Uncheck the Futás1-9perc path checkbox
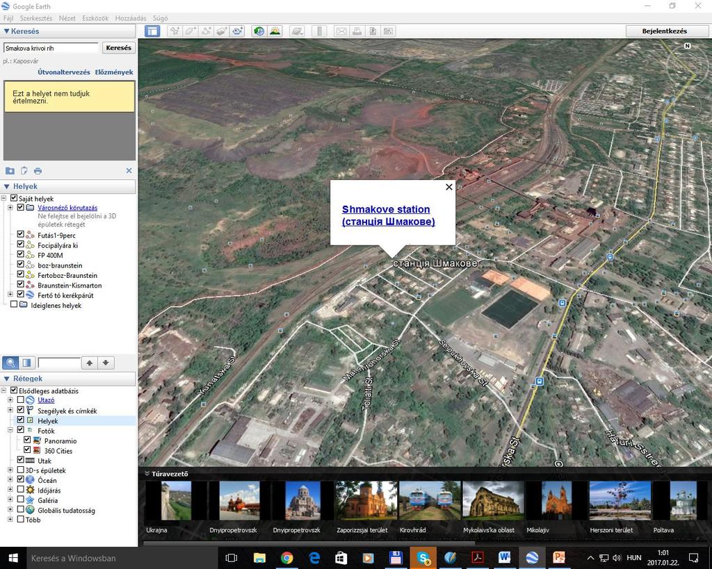Image resolution: width=712 pixels, height=569 pixels. tap(20, 235)
